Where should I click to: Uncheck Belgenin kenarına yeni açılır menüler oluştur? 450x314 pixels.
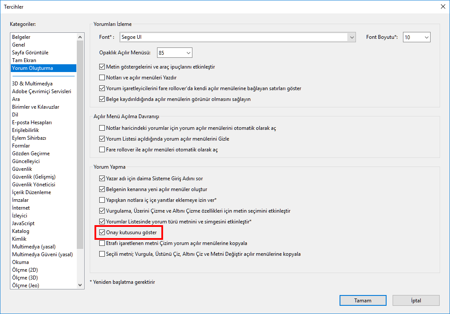click(x=102, y=189)
